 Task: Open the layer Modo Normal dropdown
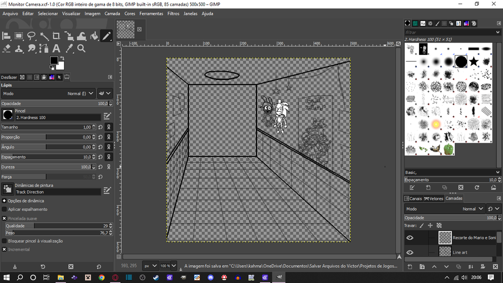445,209
